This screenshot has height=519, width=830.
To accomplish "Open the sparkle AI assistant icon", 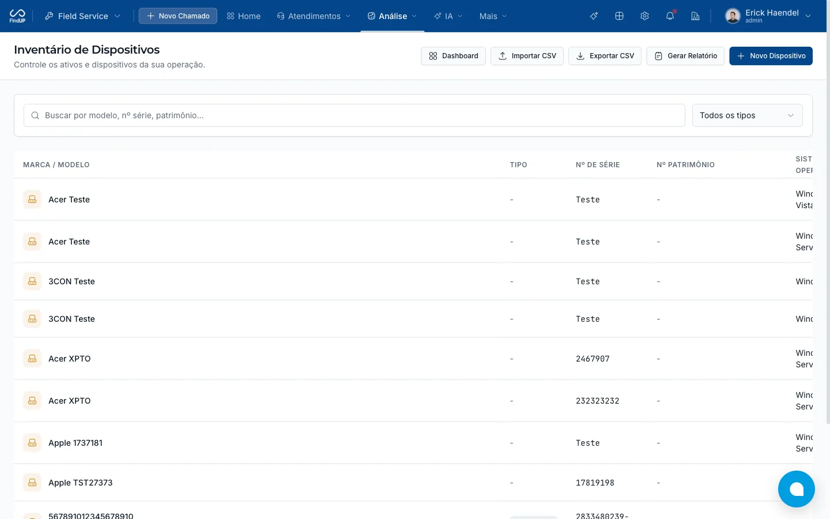I will click(x=594, y=16).
